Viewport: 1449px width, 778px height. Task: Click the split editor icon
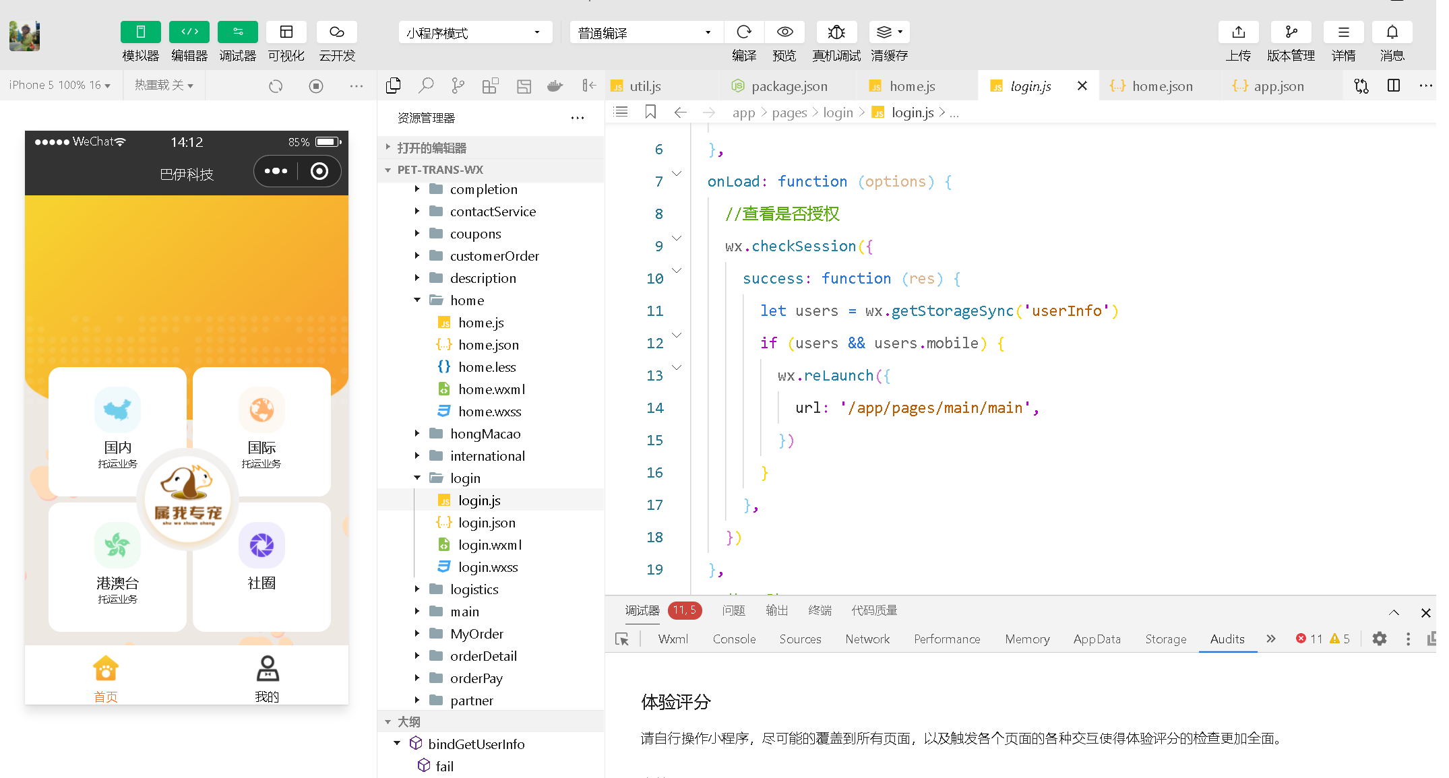coord(1394,86)
